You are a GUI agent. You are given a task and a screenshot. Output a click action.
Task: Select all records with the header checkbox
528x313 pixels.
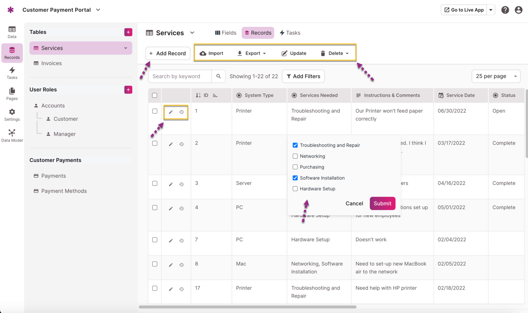pyautogui.click(x=154, y=95)
